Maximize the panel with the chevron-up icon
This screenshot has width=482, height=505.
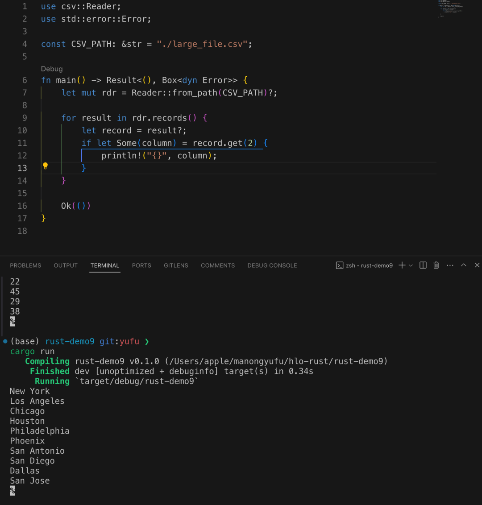coord(464,265)
